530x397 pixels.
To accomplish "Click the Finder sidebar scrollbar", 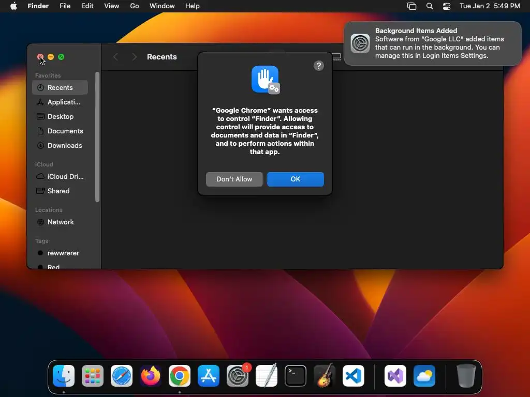I will point(97,137).
